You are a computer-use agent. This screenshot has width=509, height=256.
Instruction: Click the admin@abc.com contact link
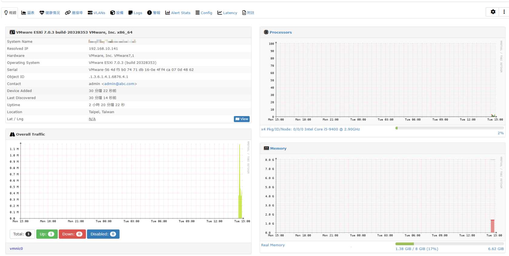click(120, 84)
